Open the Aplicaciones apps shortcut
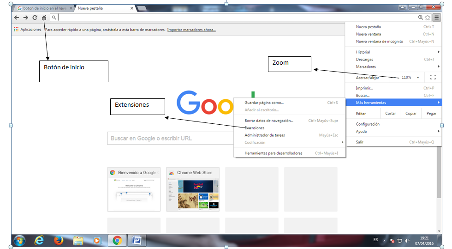This screenshot has height=249, width=452. [x=28, y=30]
